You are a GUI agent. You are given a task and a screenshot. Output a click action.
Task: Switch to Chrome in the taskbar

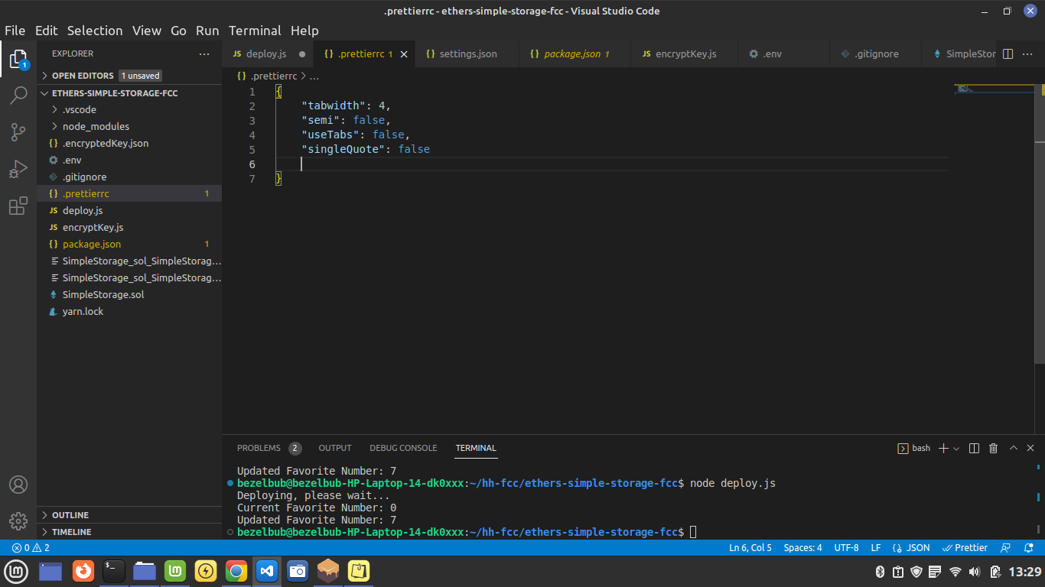(x=236, y=571)
